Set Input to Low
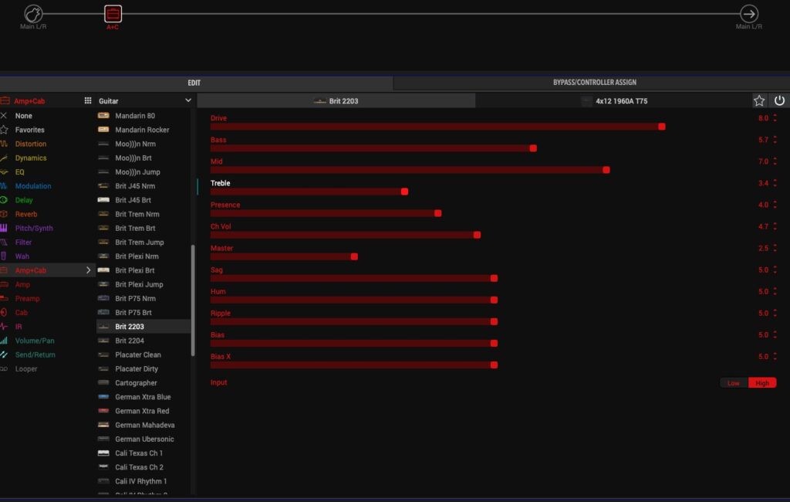Screen dimensions: 790x502 click(x=734, y=383)
